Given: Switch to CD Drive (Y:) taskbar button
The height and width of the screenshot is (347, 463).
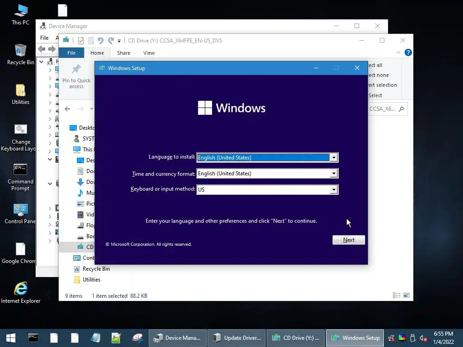Looking at the screenshot, I should click(x=296, y=338).
